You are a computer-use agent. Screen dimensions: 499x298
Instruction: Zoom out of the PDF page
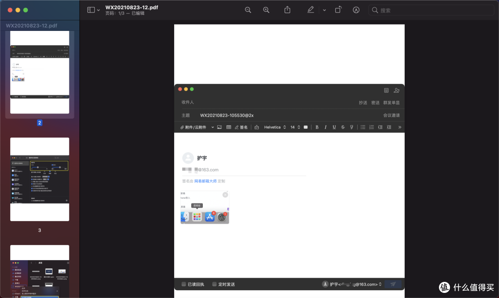tap(248, 10)
